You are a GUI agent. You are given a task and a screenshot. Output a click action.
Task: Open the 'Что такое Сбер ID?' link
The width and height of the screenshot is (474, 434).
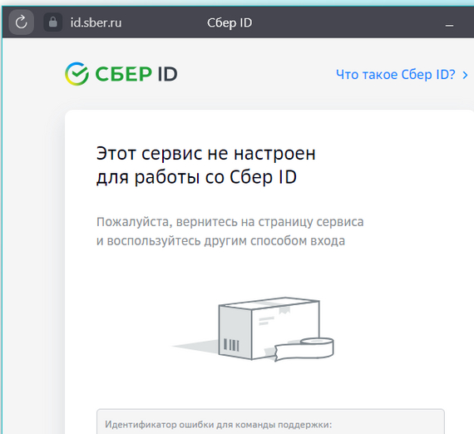[395, 74]
